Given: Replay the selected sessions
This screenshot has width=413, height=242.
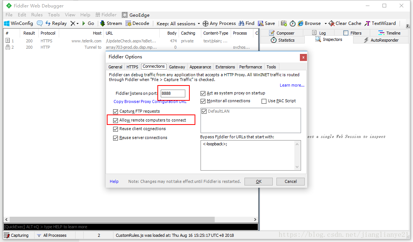Looking at the screenshot, I should click(56, 23).
